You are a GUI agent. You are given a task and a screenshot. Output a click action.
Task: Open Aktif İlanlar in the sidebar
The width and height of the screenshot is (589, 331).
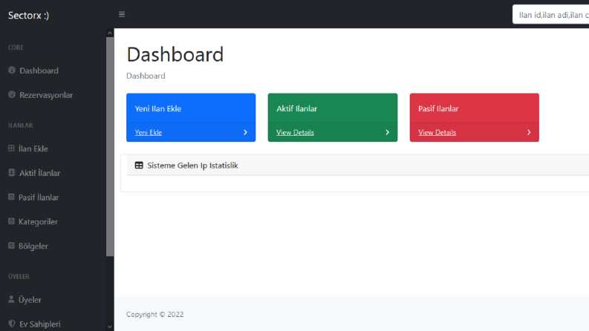click(39, 173)
